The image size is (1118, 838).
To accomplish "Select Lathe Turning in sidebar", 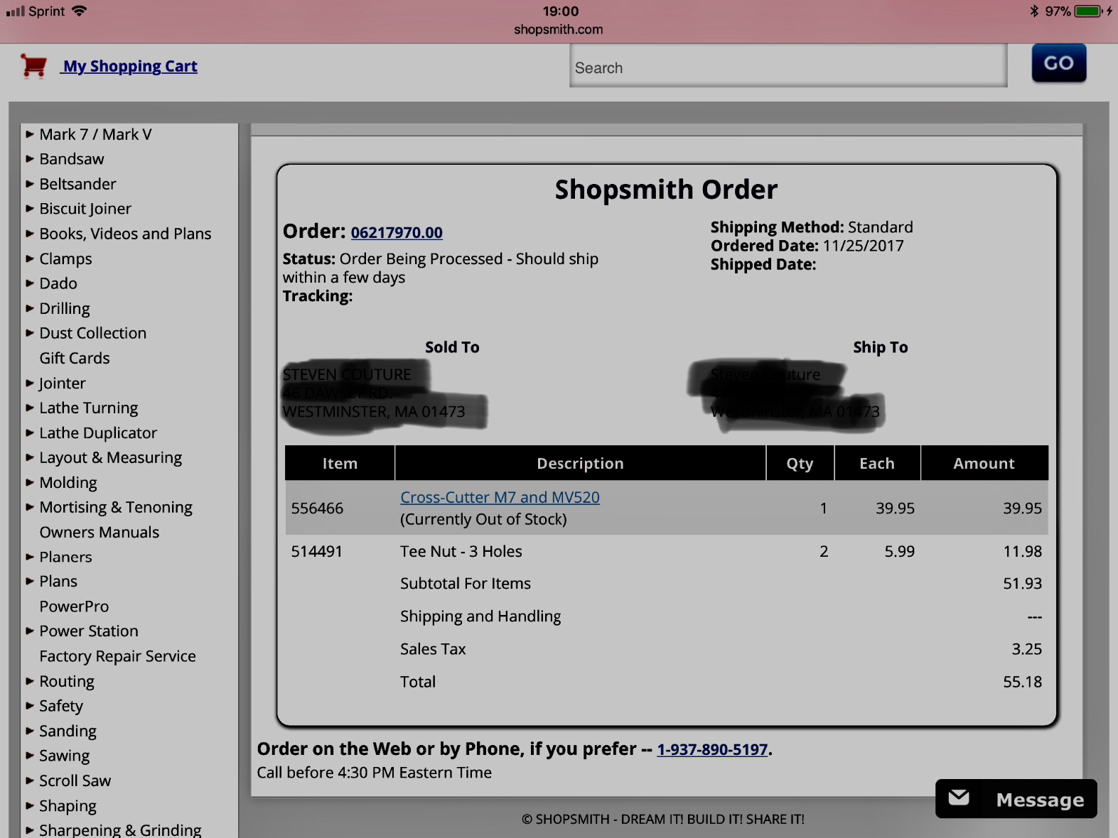I will [89, 408].
